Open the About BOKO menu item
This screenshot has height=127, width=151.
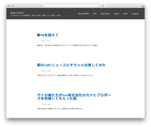83,14
